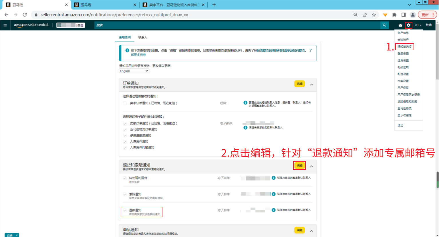Click the browser address bar URL
The width and height of the screenshot is (439, 237).
(x=114, y=15)
